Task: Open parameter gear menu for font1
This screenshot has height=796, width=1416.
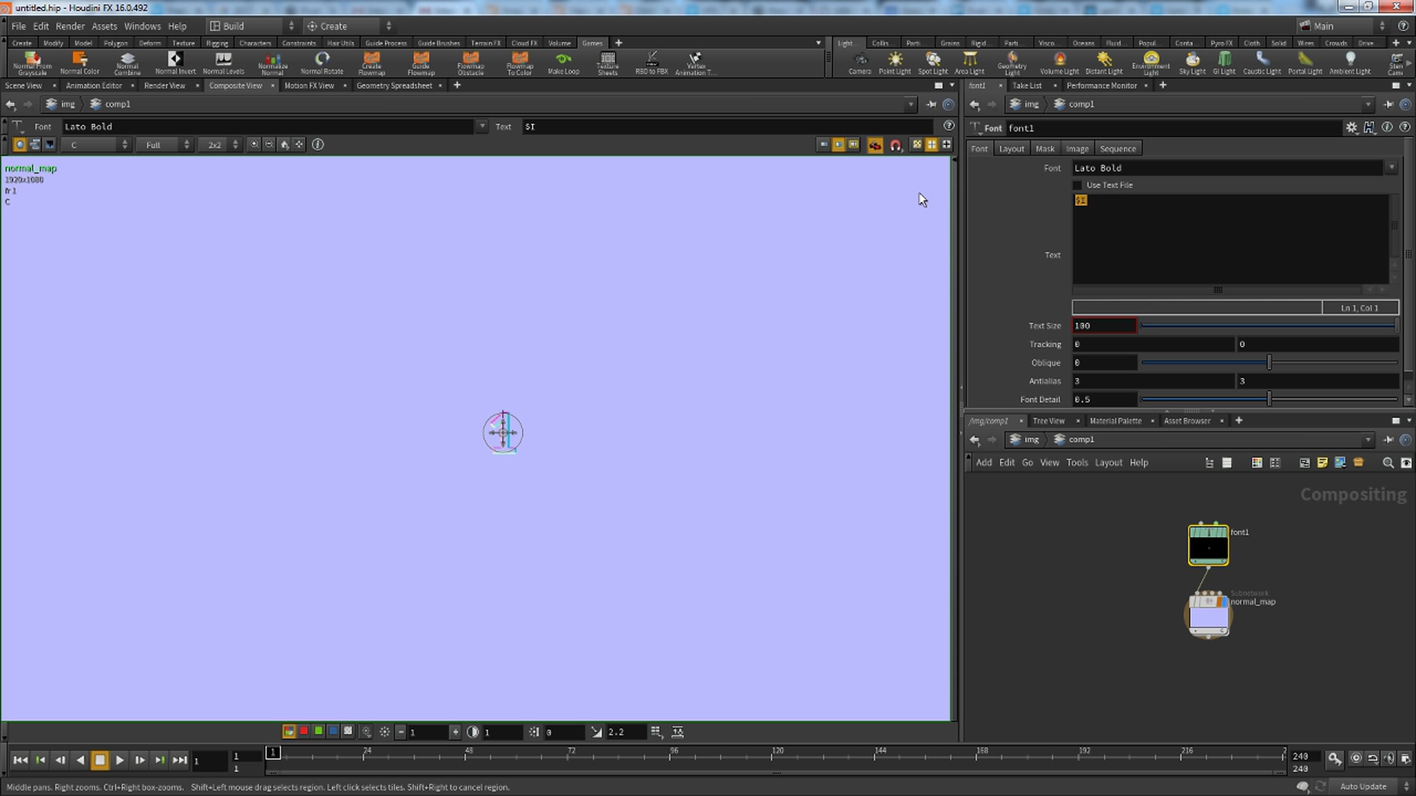Action: pyautogui.click(x=1352, y=127)
